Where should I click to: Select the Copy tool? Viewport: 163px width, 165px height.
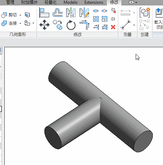58,25
